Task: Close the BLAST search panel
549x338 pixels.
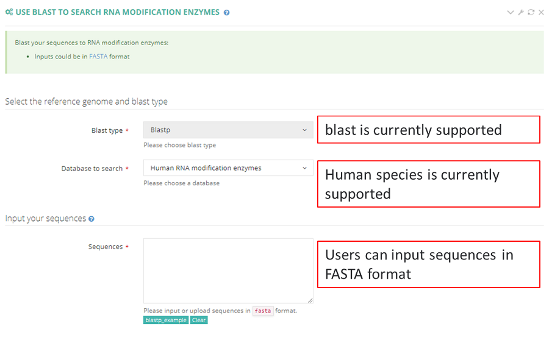Action: point(541,12)
